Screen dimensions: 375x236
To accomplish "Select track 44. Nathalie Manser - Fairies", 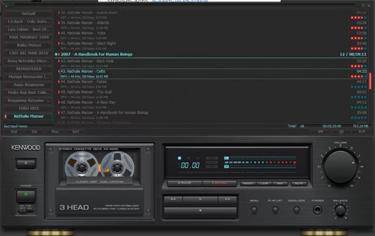I will pyautogui.click(x=213, y=84).
